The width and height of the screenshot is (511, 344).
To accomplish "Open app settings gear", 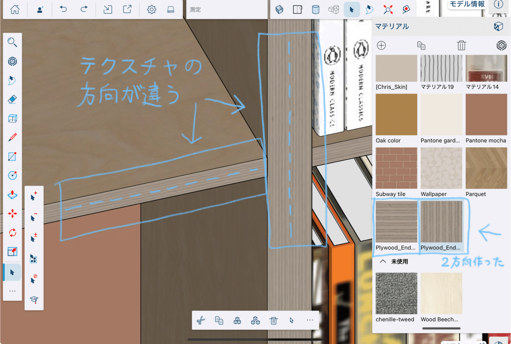I will (152, 9).
